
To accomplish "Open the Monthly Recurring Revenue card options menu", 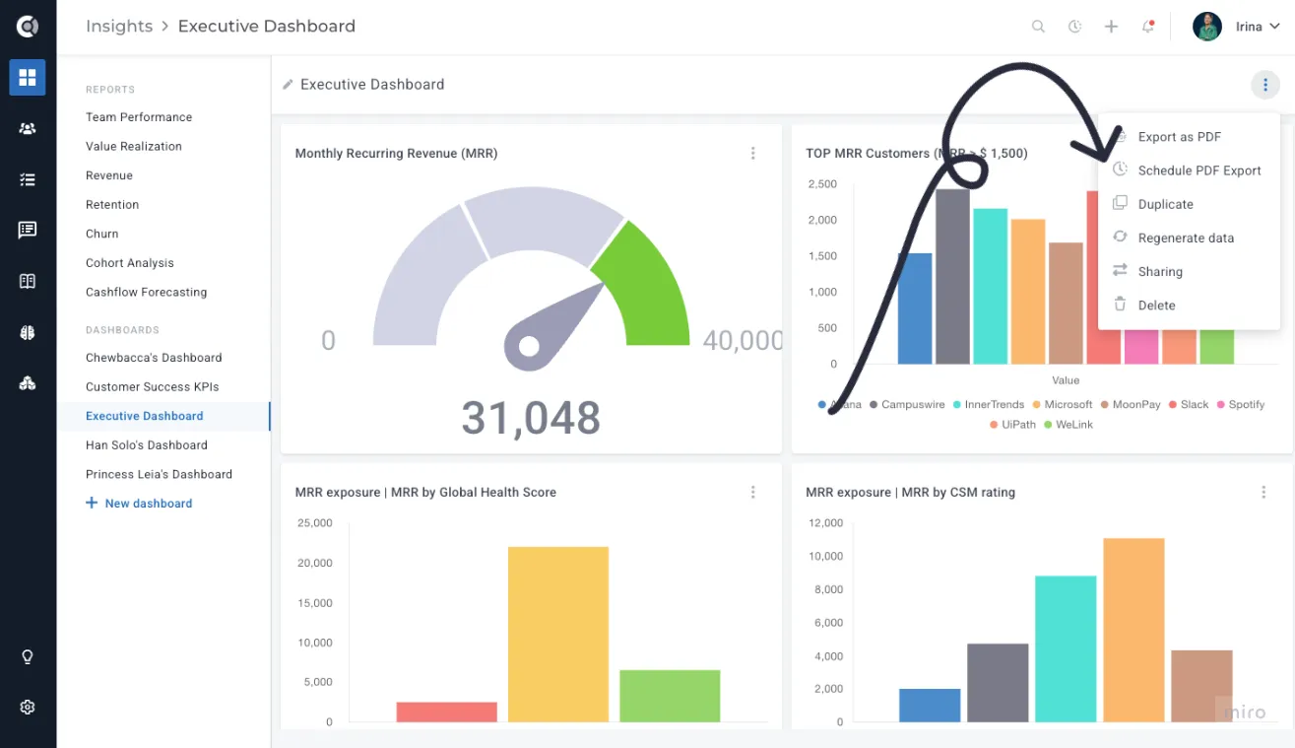I will click(753, 153).
